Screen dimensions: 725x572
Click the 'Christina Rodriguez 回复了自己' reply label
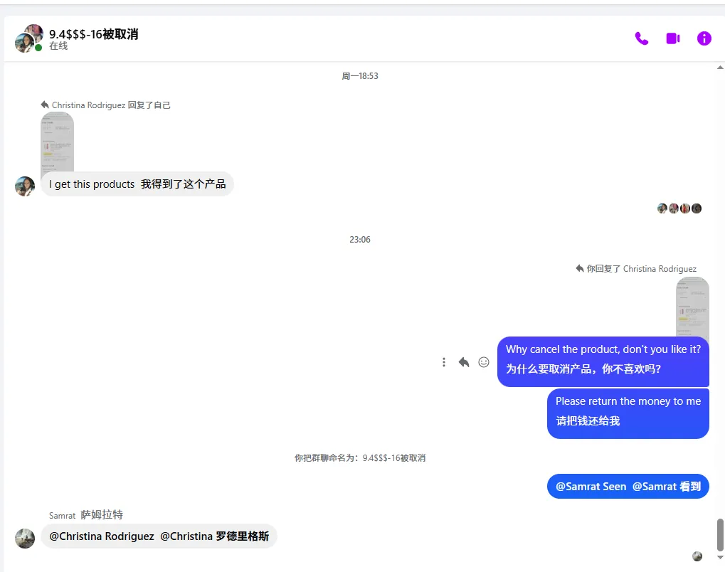pyautogui.click(x=105, y=105)
